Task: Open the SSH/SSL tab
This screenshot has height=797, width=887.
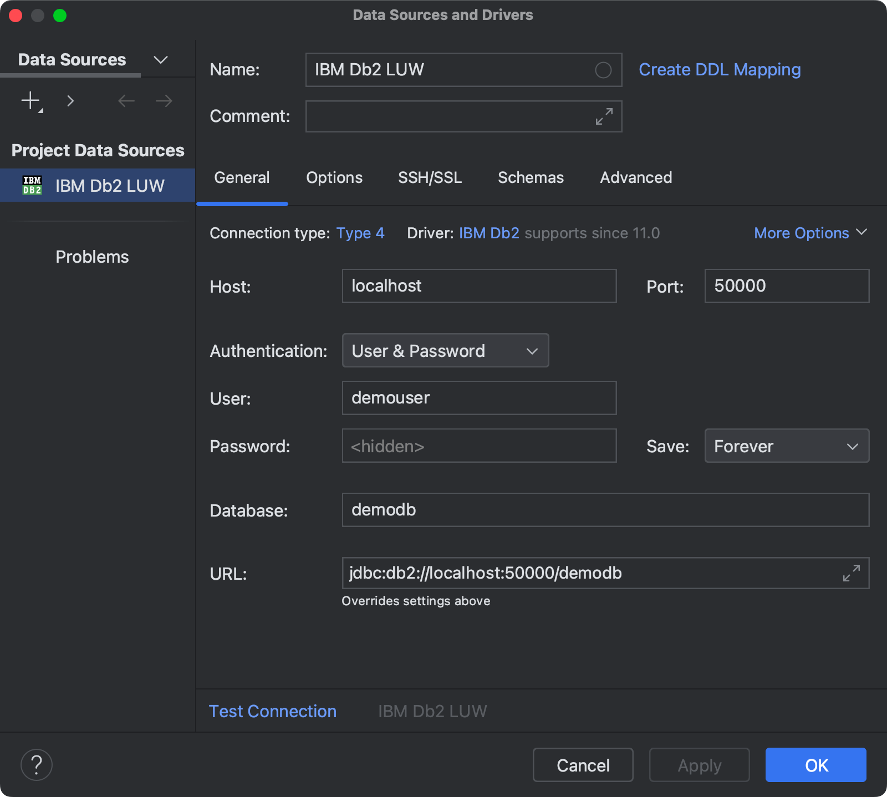Action: (430, 177)
